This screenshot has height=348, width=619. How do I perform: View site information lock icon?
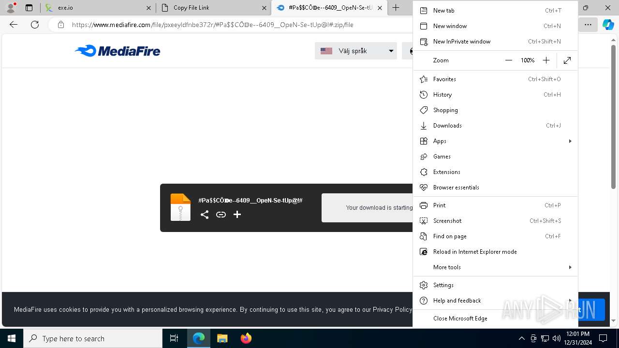pyautogui.click(x=61, y=25)
